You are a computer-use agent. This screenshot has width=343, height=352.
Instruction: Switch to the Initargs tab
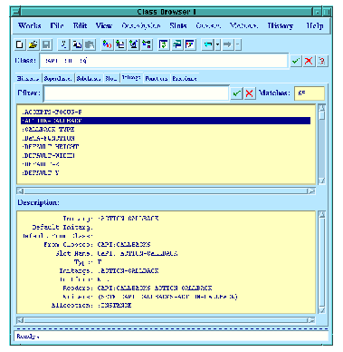tap(131, 78)
